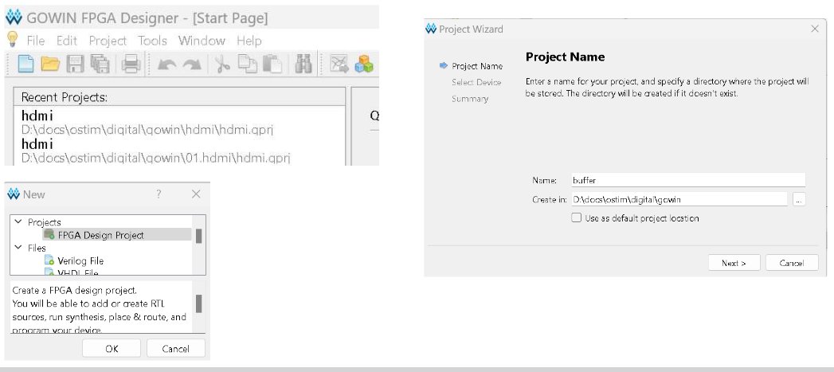Click the Save floppy disk icon
The width and height of the screenshot is (834, 372).
75,65
